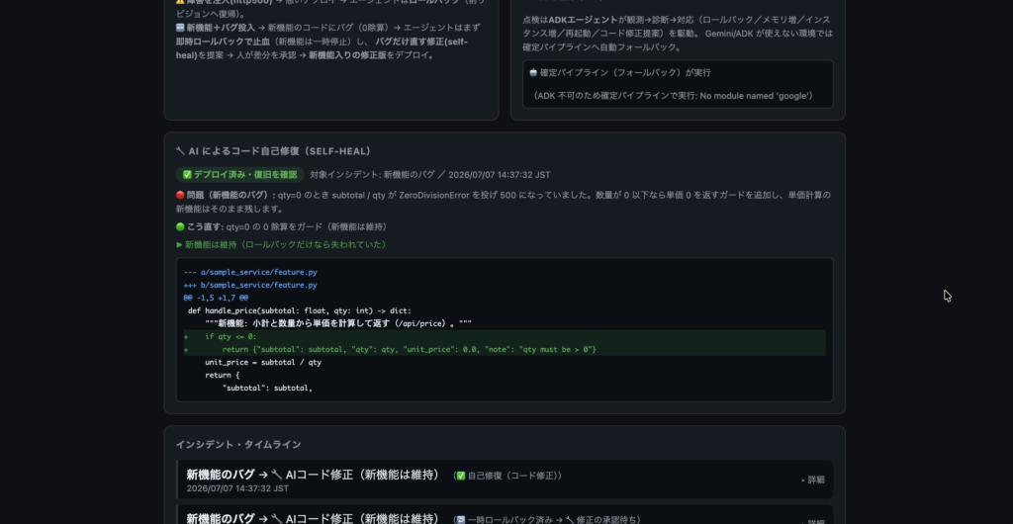
Task: Click the added line 'if qty <= 0:'
Action: pyautogui.click(x=230, y=337)
